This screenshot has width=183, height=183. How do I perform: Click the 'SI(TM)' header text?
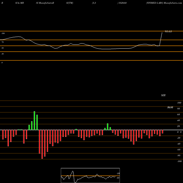click(70, 3)
